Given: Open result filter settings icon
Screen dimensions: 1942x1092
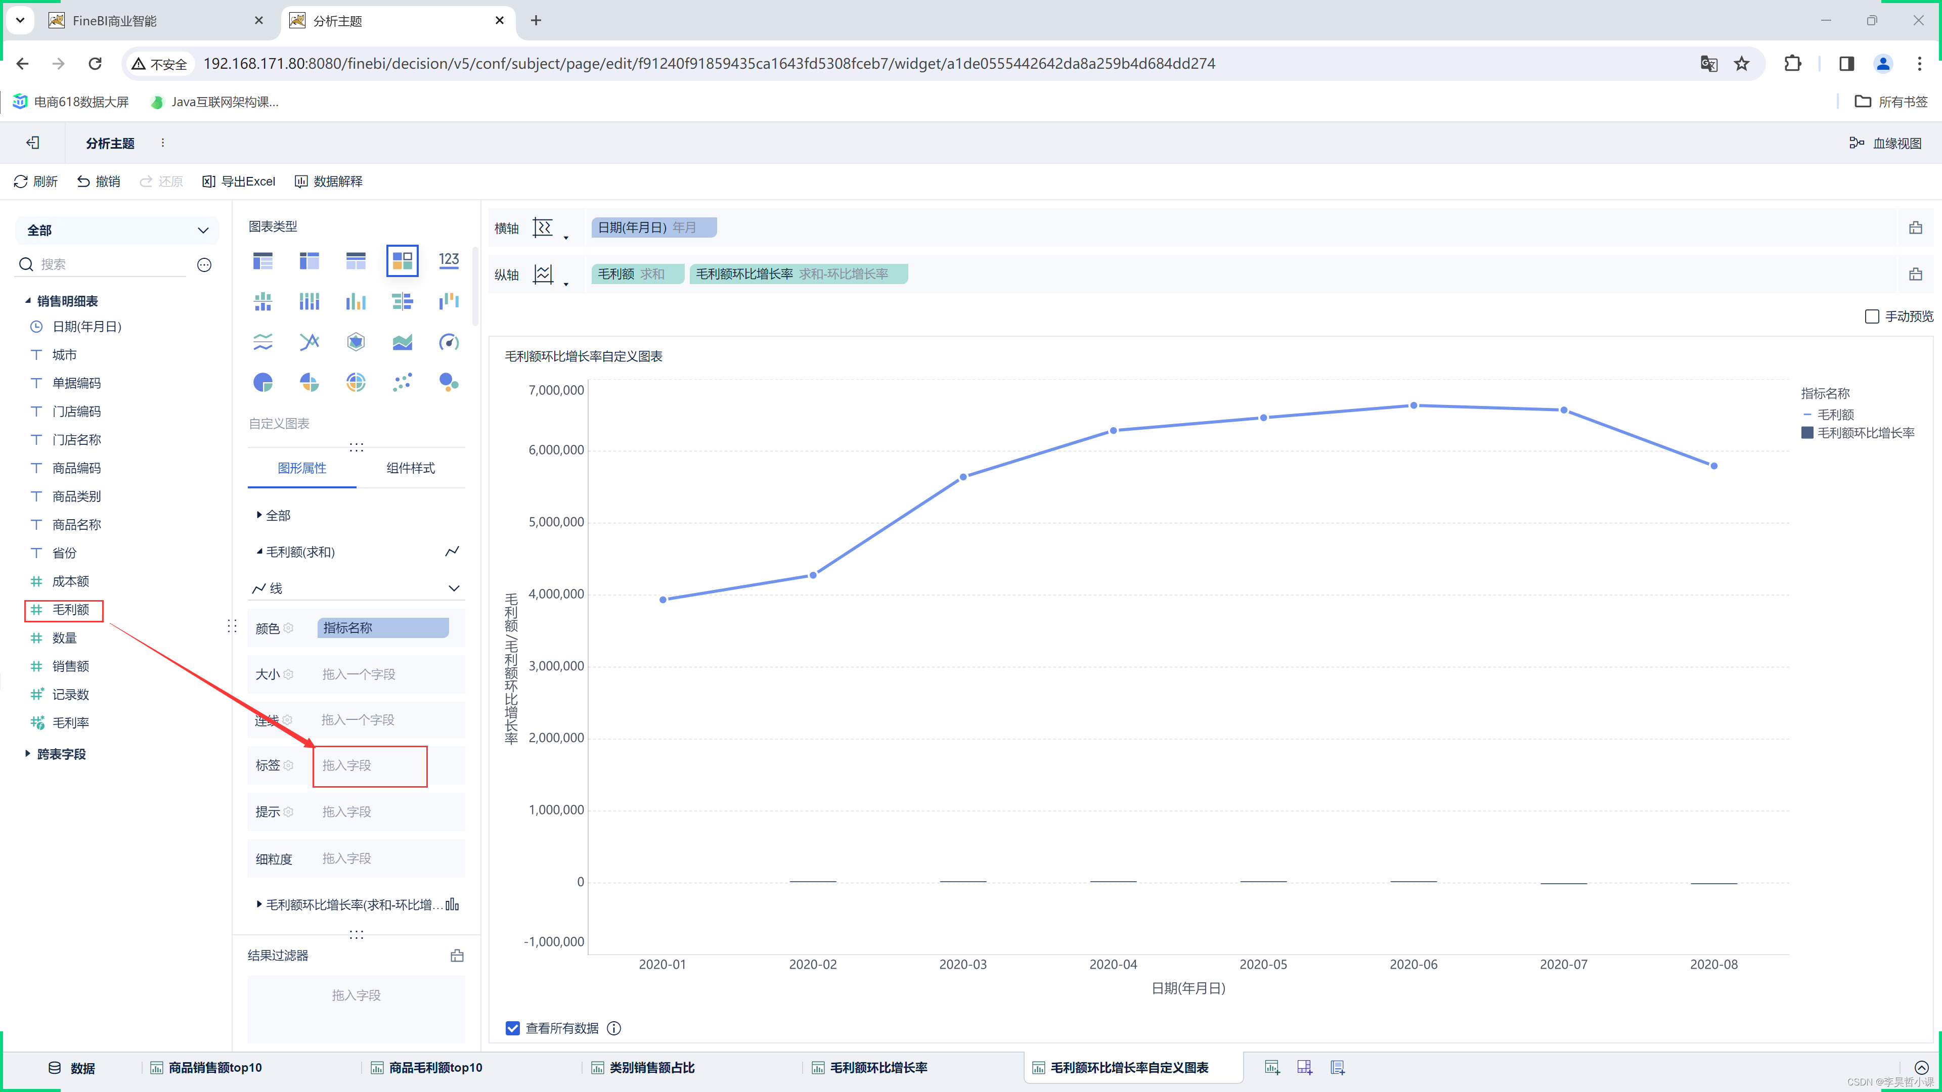Looking at the screenshot, I should click(457, 955).
